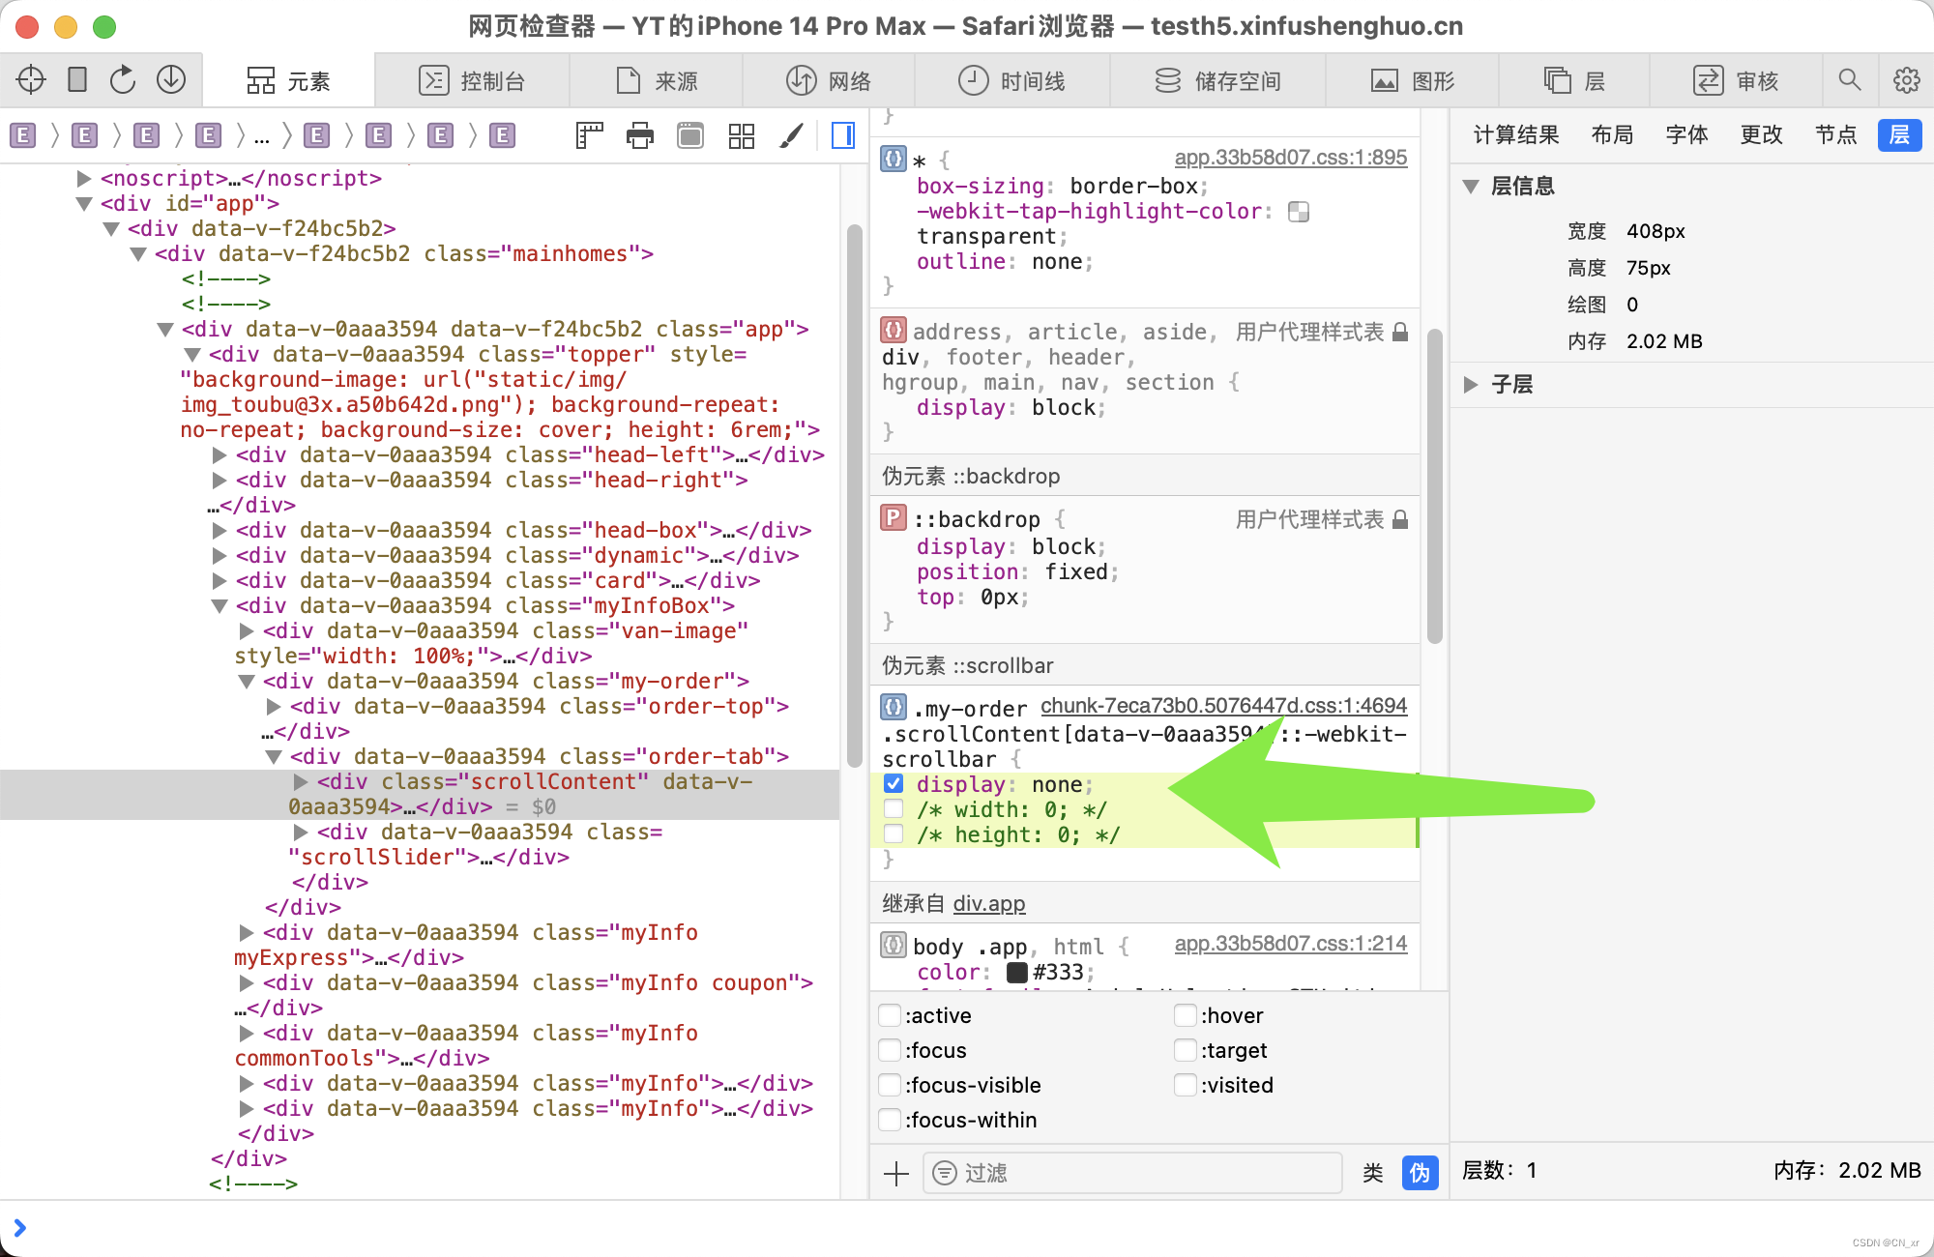This screenshot has width=1934, height=1257.
Task: Reload the page via inspector toolbar icon
Action: tap(123, 79)
